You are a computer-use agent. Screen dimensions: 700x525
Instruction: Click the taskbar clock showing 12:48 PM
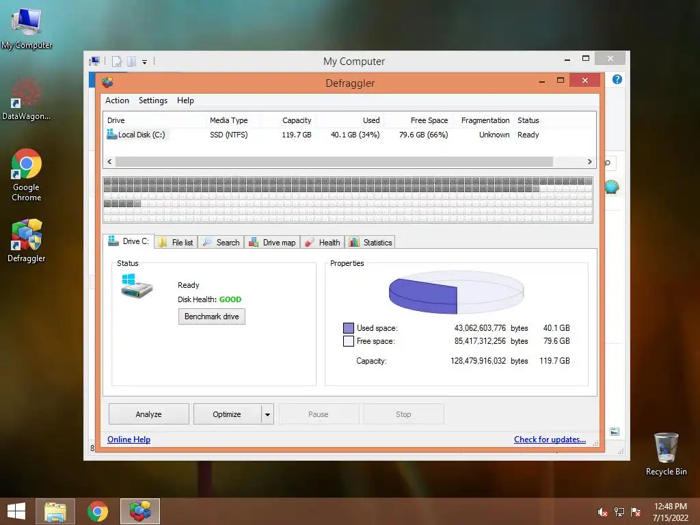tap(670, 511)
